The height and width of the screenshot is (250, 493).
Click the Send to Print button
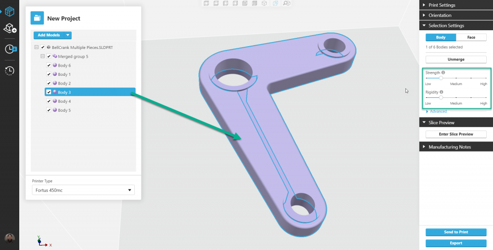point(456,232)
